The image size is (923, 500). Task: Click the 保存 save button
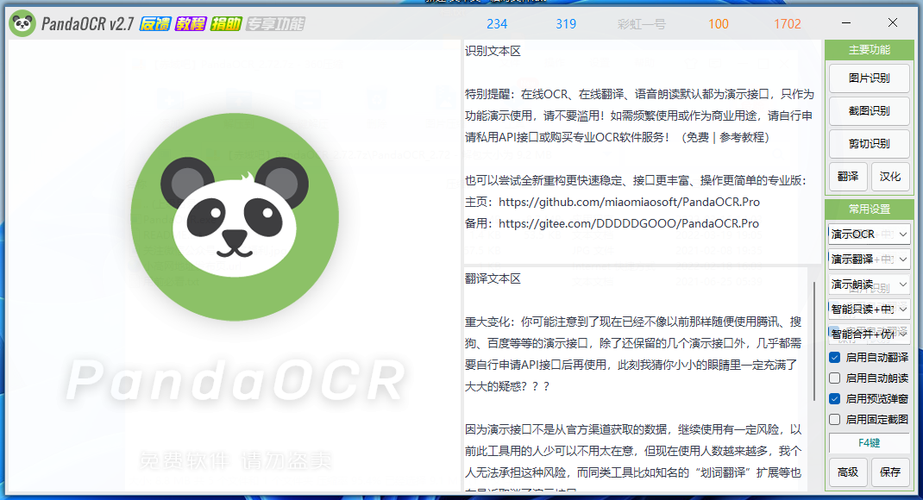890,472
